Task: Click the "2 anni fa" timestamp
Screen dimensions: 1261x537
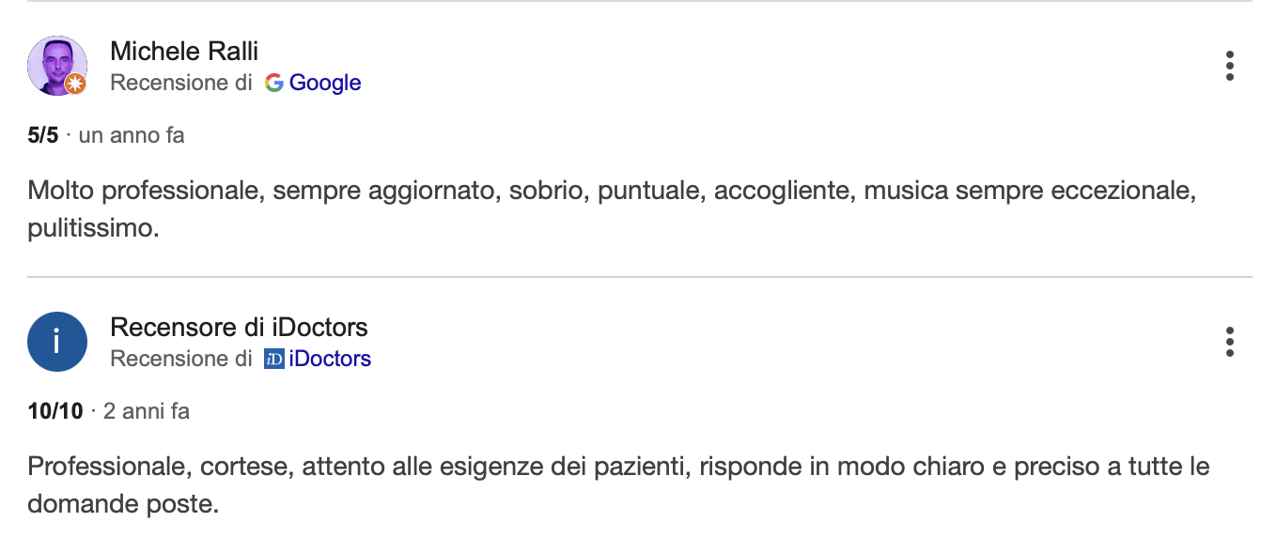Action: [147, 411]
